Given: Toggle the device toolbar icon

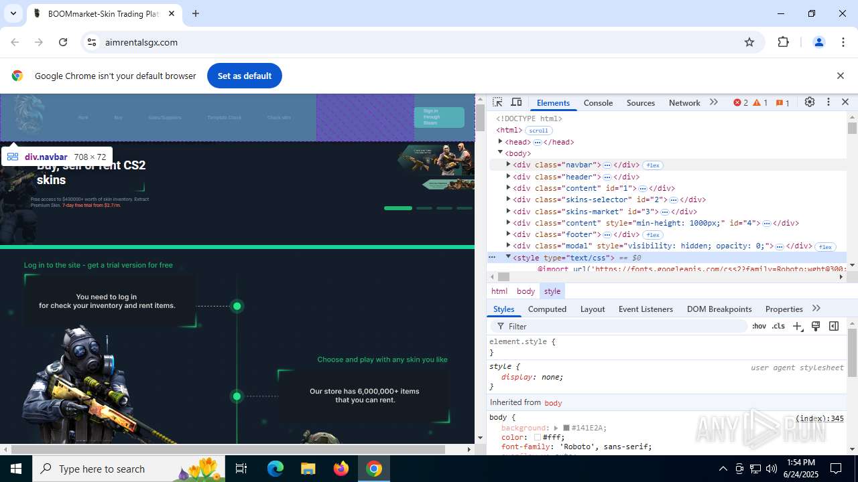Looking at the screenshot, I should point(516,102).
